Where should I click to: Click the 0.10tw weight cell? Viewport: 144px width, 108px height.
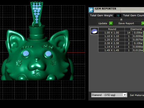coord(138,43)
